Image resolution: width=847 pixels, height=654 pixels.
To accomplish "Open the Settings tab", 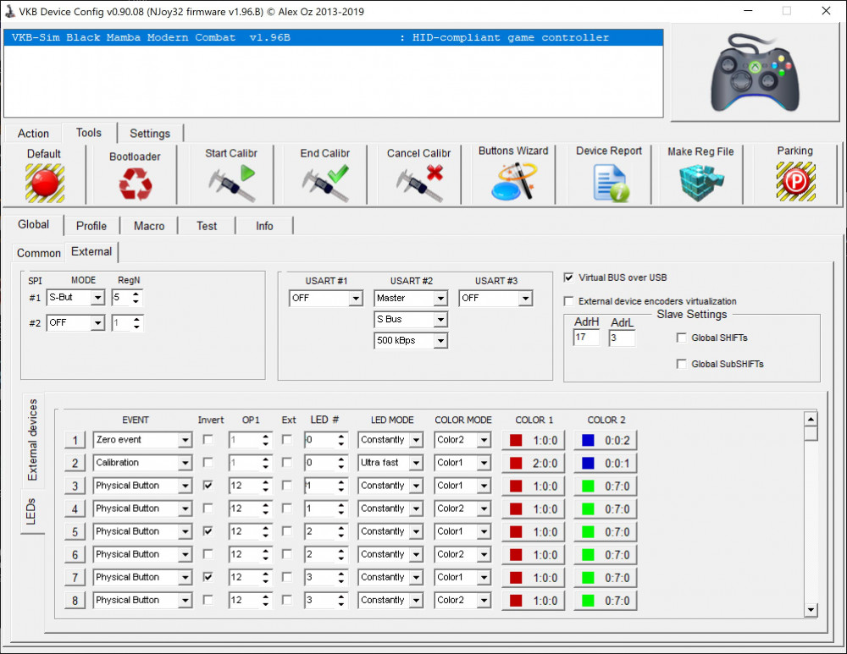I will [x=150, y=134].
